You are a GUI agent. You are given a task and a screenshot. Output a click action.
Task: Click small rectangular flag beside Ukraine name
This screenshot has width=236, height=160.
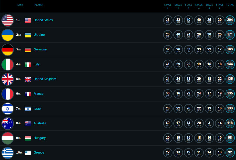28,35
